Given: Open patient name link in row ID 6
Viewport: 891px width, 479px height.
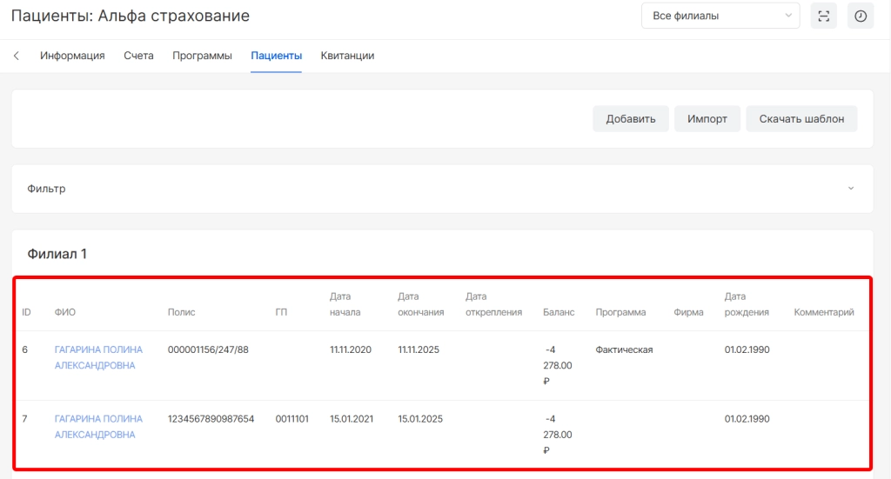Looking at the screenshot, I should click(98, 357).
